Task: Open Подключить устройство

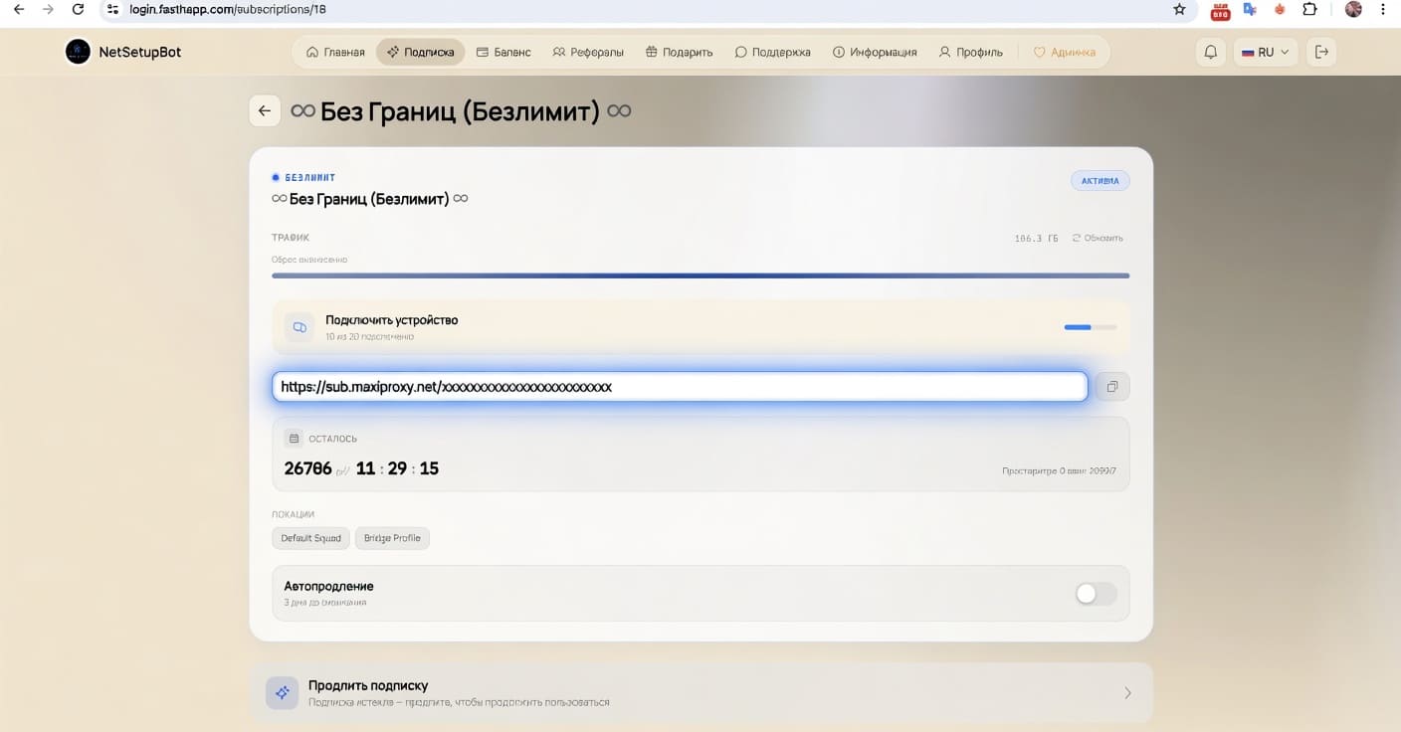Action: [x=700, y=327]
